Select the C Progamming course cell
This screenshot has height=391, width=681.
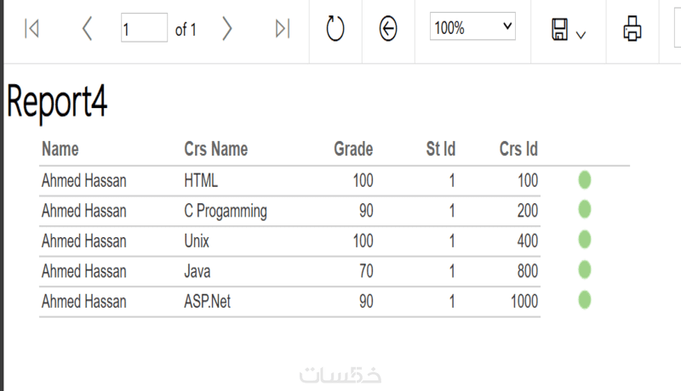point(226,211)
